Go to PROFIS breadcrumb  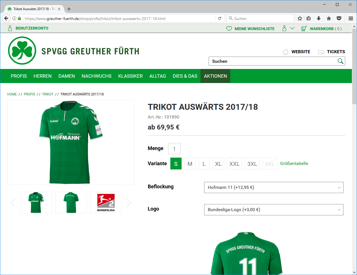point(30,94)
